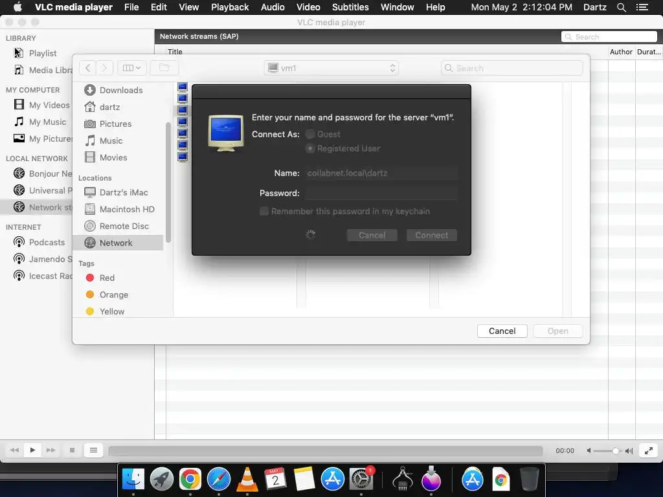Click the Name input field
Viewport: 663px width, 497px height.
(381, 173)
